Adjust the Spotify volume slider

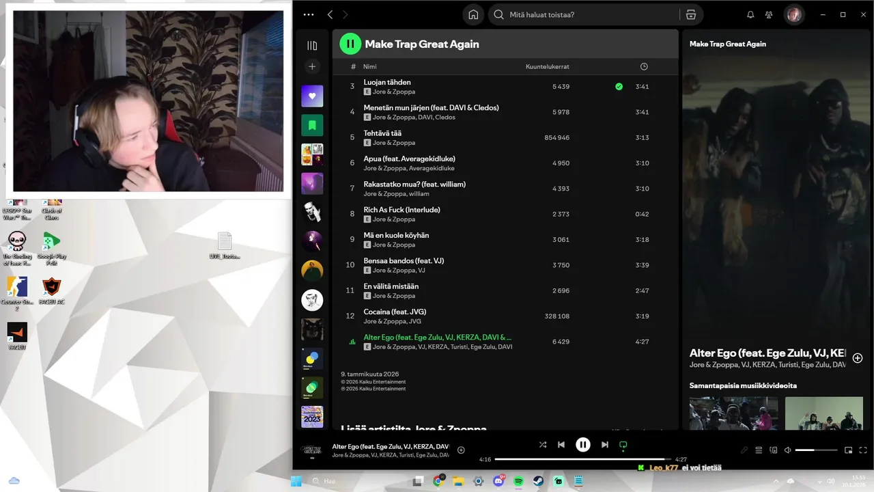coord(816,450)
